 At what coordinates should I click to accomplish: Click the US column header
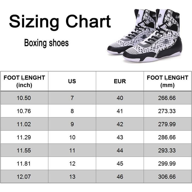(x=72, y=81)
